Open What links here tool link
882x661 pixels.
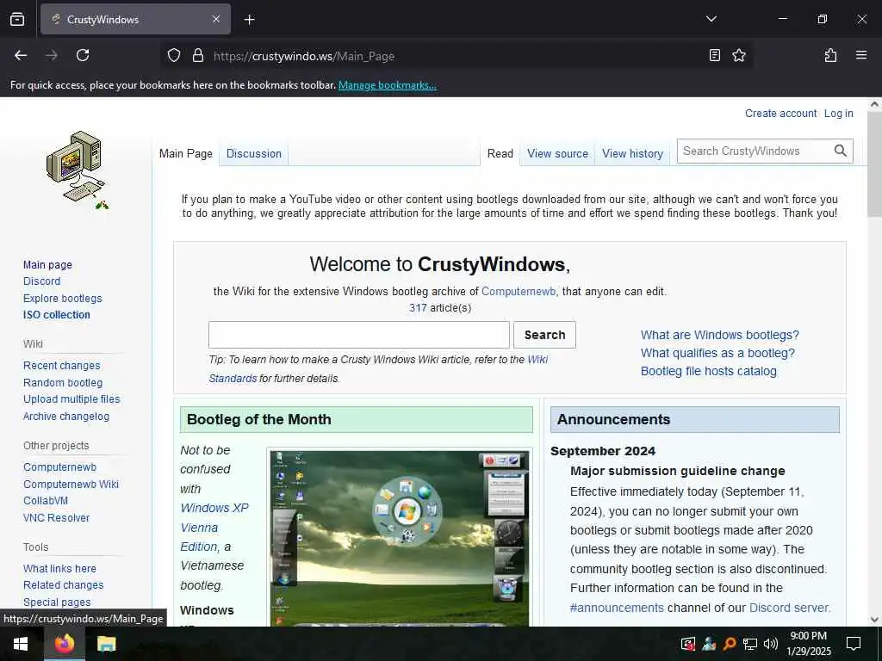coord(59,568)
